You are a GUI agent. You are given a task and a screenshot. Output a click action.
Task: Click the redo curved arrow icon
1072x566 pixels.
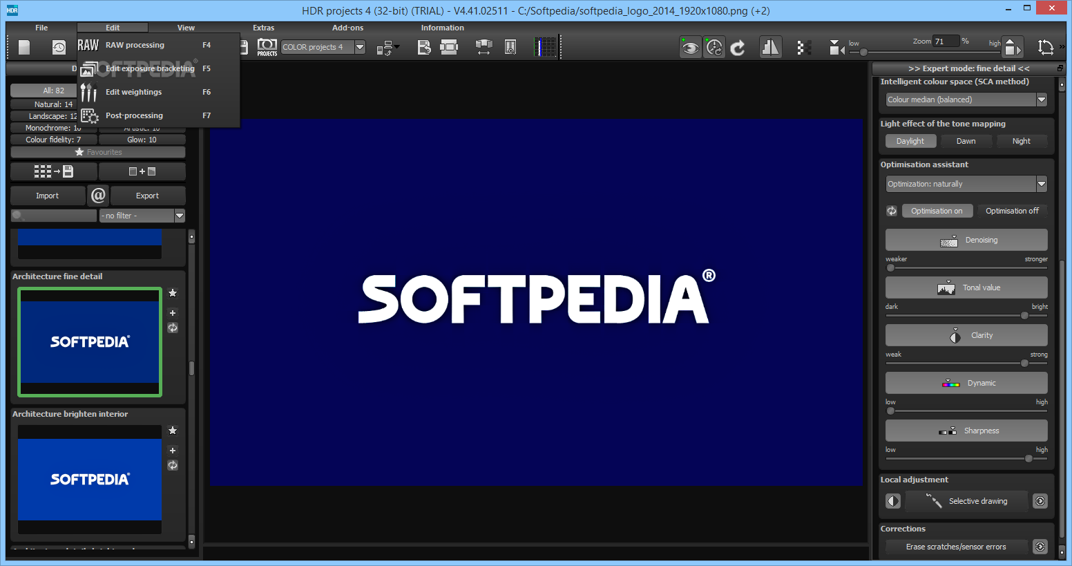pyautogui.click(x=738, y=48)
